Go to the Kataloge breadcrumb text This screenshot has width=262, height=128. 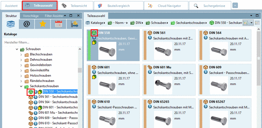coord(97,23)
